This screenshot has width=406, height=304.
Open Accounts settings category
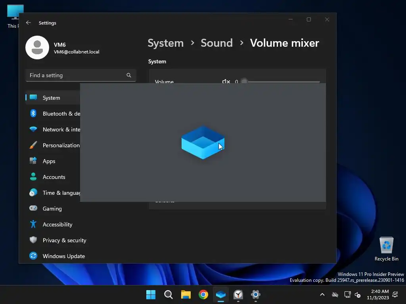coord(53,177)
